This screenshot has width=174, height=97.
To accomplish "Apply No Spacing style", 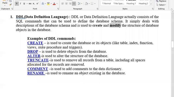I will click(119, 4).
